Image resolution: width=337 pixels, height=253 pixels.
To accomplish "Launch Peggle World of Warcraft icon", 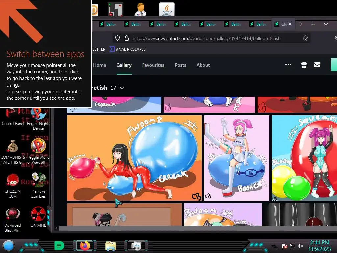I will 38,152.
